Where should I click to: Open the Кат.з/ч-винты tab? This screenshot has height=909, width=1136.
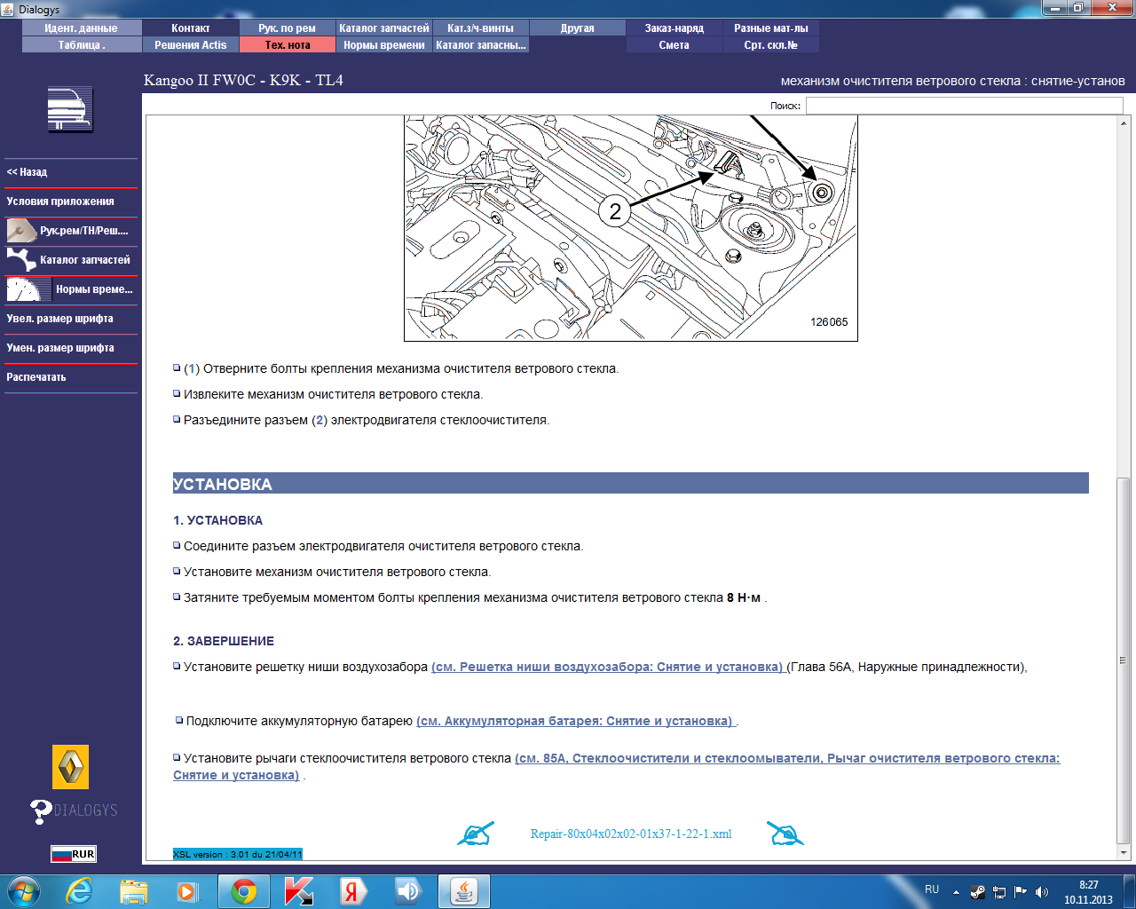481,28
